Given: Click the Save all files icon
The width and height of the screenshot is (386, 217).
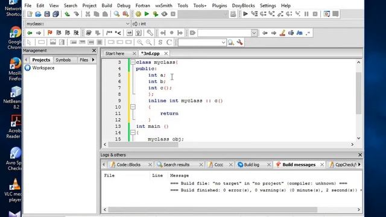Looking at the screenshot, I should [x=55, y=14].
